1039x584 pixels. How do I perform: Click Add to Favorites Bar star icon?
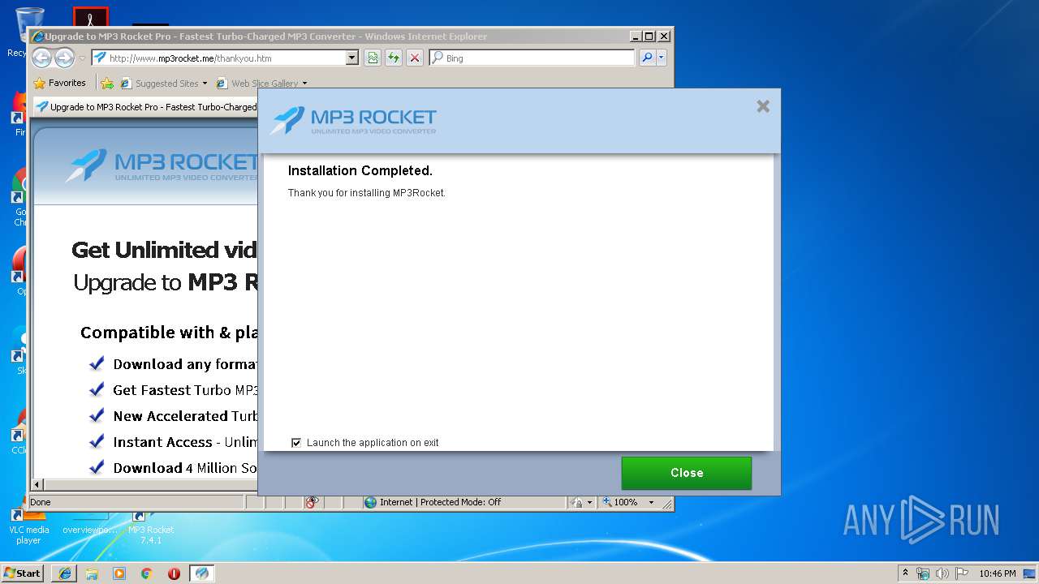coord(107,83)
